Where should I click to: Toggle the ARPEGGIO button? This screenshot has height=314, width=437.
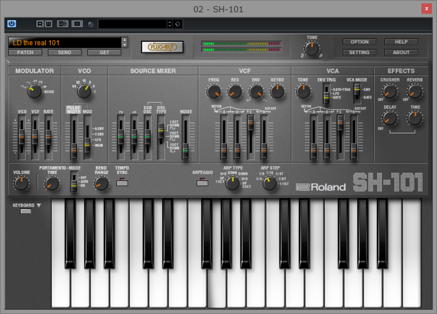tap(202, 183)
